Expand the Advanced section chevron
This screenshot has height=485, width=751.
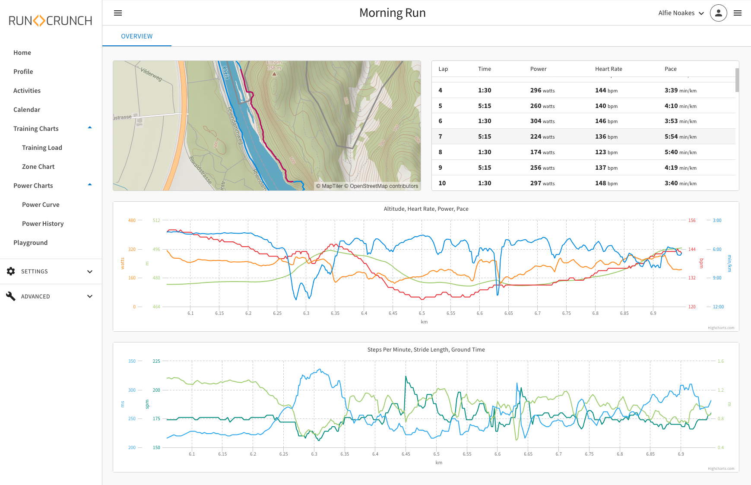pos(90,296)
